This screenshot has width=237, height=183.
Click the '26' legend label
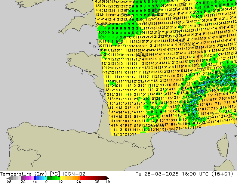(79, 182)
